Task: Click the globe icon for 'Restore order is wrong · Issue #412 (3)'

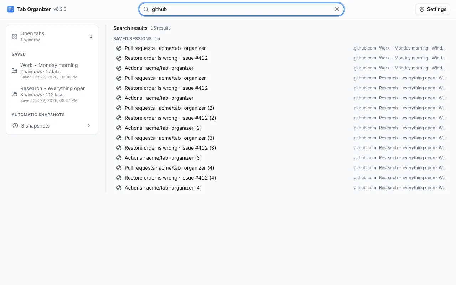Action: (119, 148)
